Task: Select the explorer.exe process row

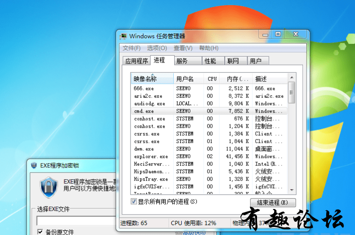Action: 209,157
